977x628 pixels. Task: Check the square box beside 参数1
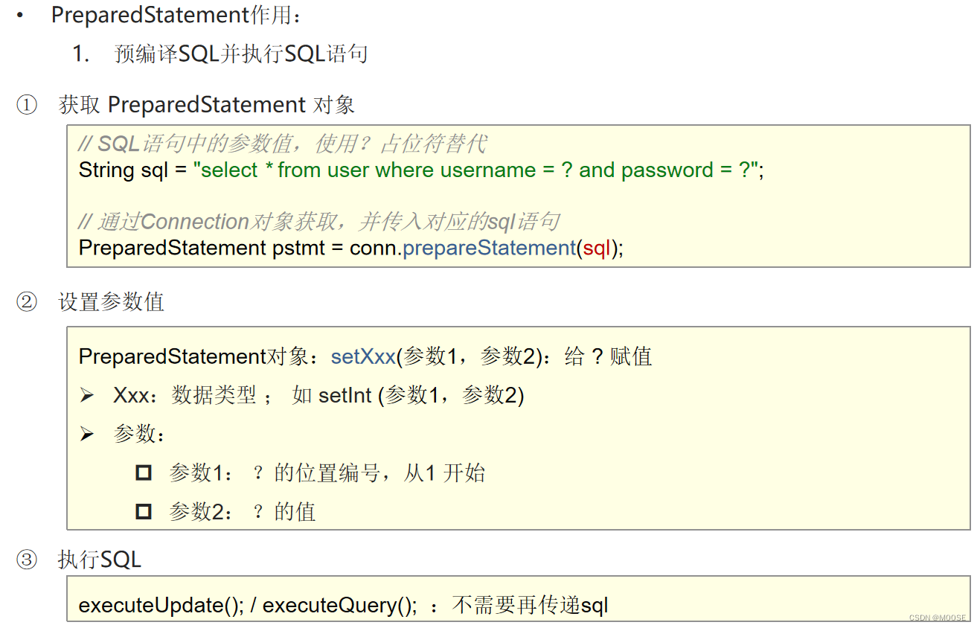tap(144, 472)
